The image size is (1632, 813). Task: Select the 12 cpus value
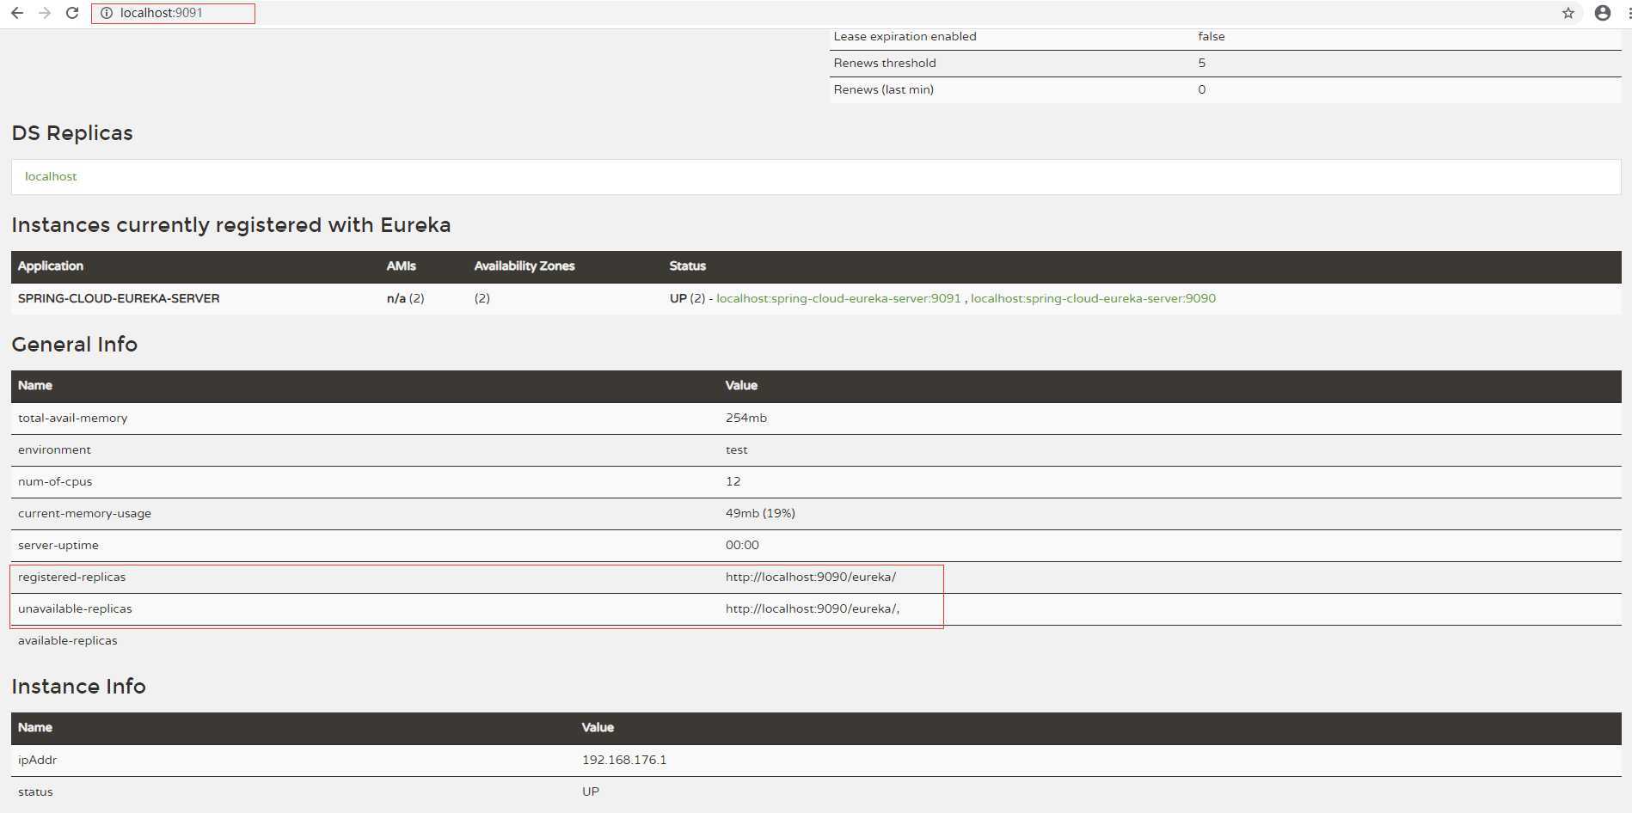(733, 481)
